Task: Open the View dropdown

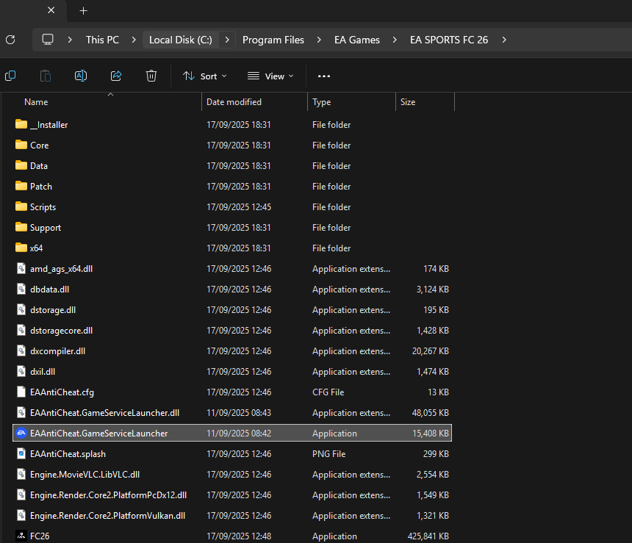Action: [270, 76]
